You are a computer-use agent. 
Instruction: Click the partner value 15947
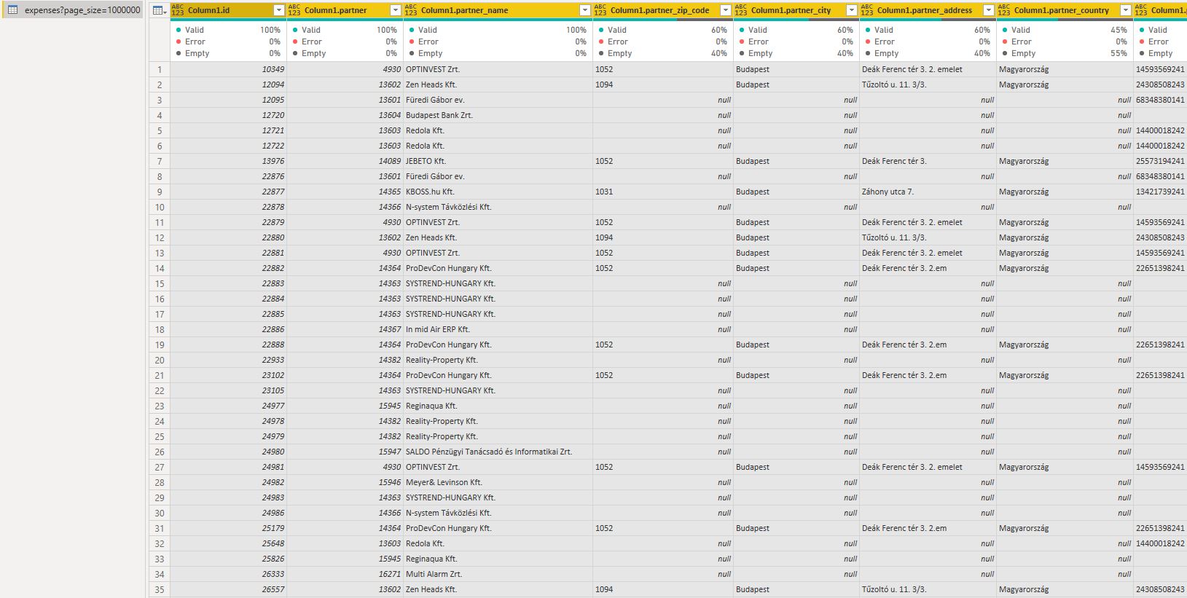345,452
